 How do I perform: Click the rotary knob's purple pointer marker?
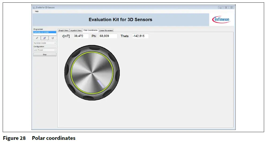(100, 84)
